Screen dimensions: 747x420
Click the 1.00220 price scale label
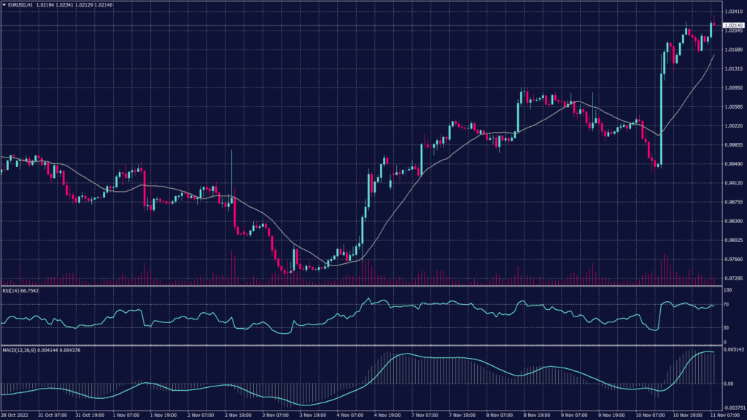[x=733, y=126]
